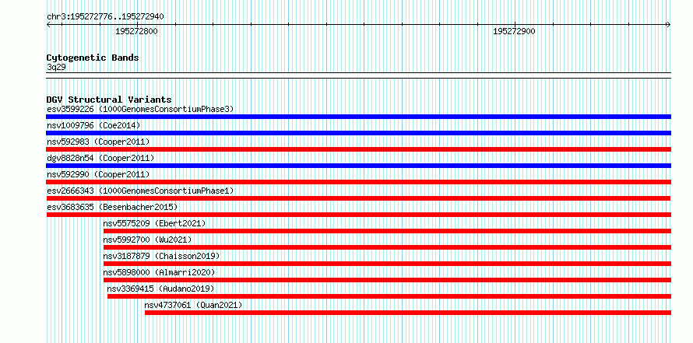Click the DGV Structural Variants track title
The image size is (693, 343).
pos(109,100)
